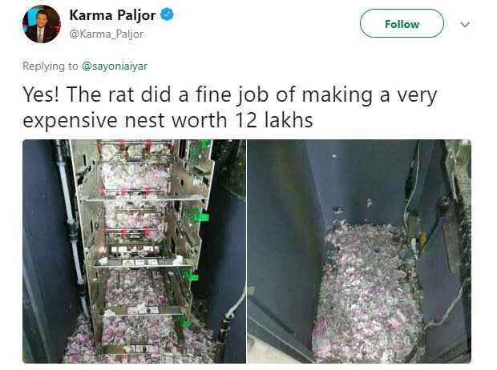This screenshot has height=370, width=497.
Task: View the left photo of ATM cassette rack
Action: tap(134, 251)
